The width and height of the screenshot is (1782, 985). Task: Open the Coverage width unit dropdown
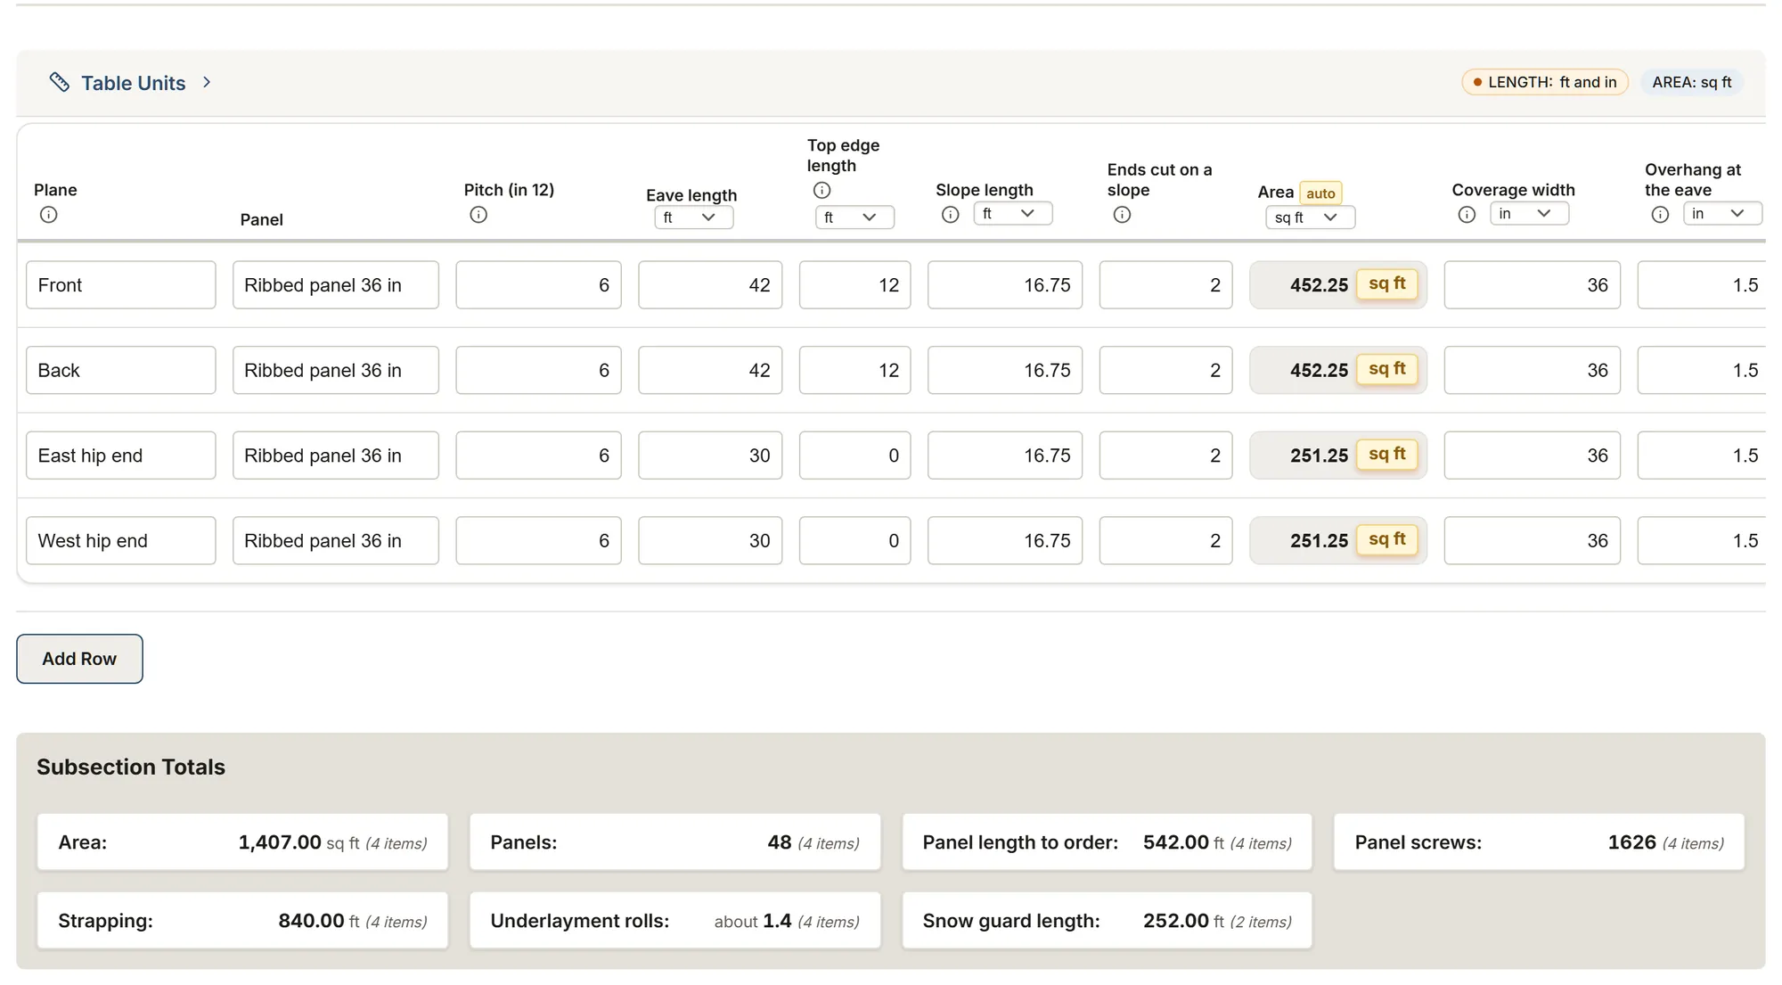click(x=1530, y=214)
